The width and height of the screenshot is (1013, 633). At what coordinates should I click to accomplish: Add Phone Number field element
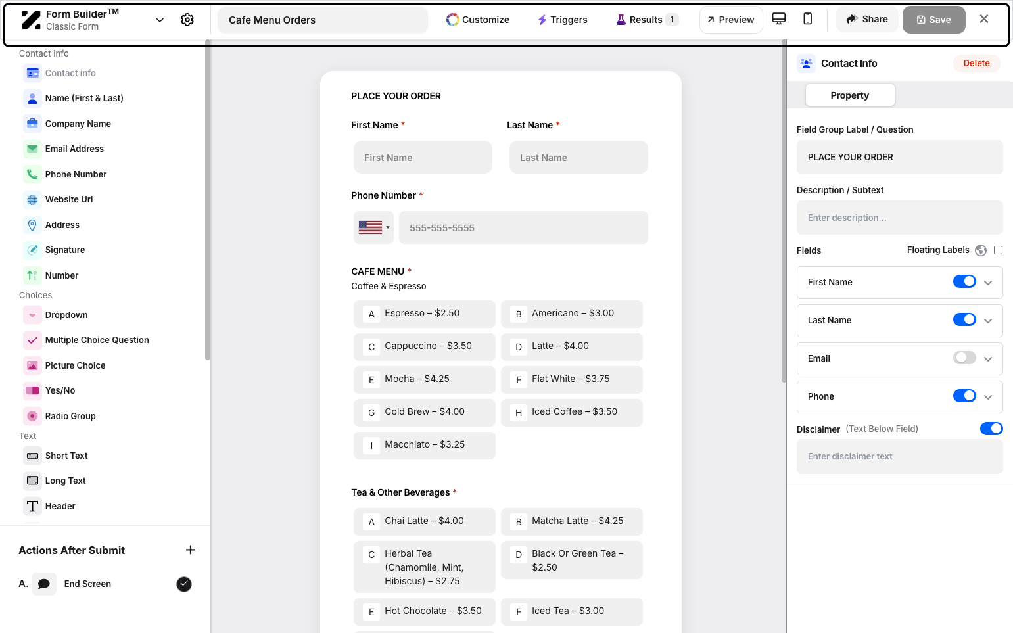coord(75,174)
